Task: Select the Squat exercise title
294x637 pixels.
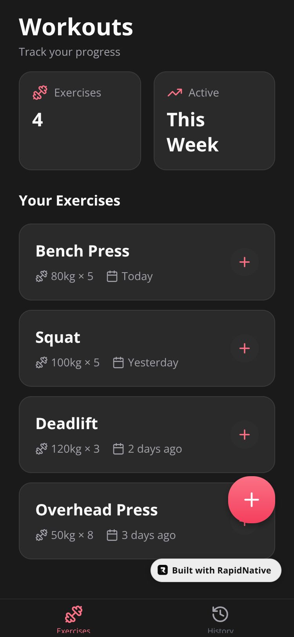Action: pyautogui.click(x=58, y=337)
